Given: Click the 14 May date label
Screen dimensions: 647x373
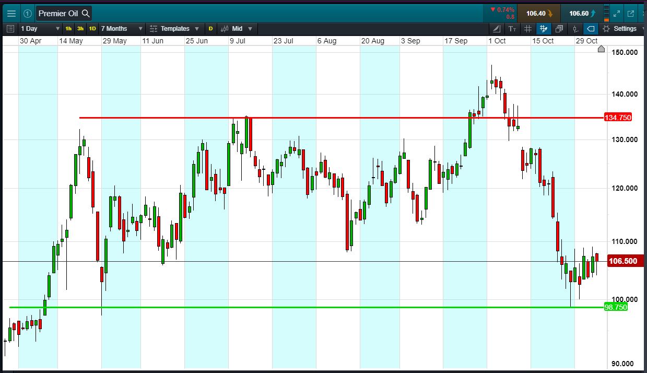Looking at the screenshot, I should pyautogui.click(x=70, y=41).
